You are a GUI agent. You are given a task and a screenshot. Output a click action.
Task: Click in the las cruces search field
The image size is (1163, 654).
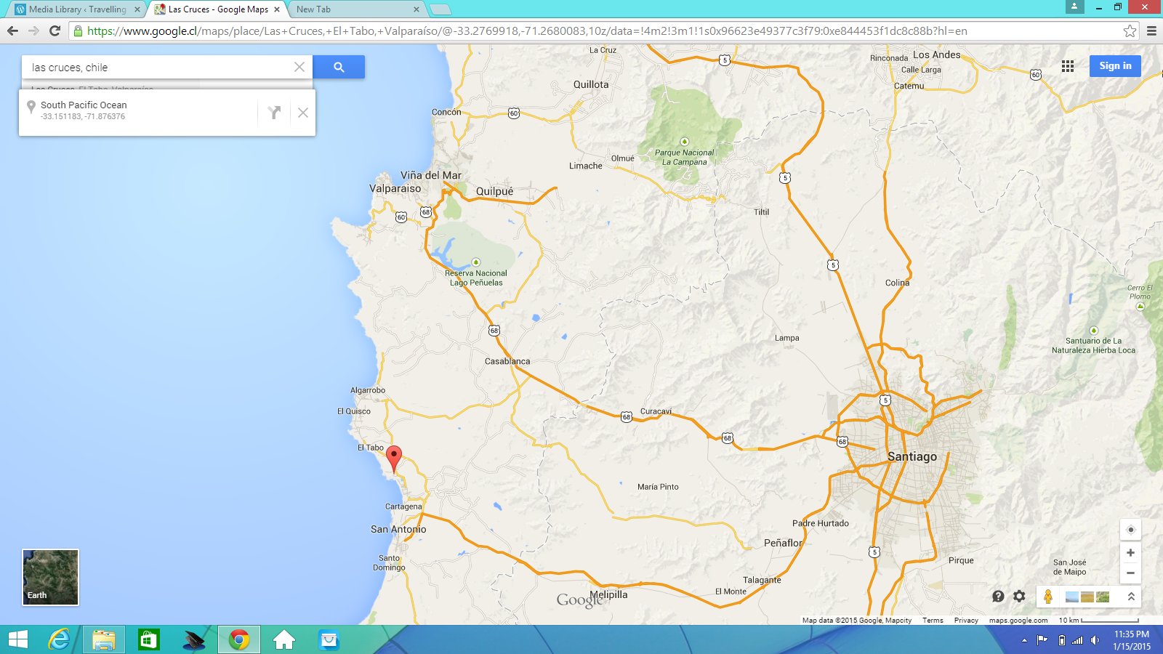tap(160, 68)
